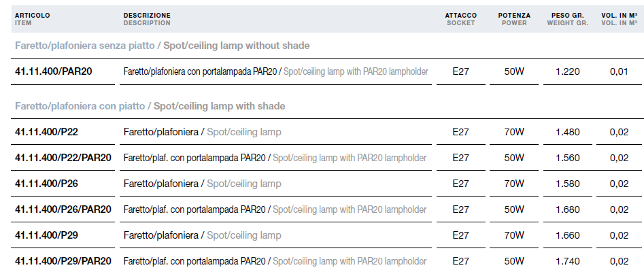The height and width of the screenshot is (272, 644).
Task: Click item code 41.11.400/P26
Action: [x=46, y=184]
